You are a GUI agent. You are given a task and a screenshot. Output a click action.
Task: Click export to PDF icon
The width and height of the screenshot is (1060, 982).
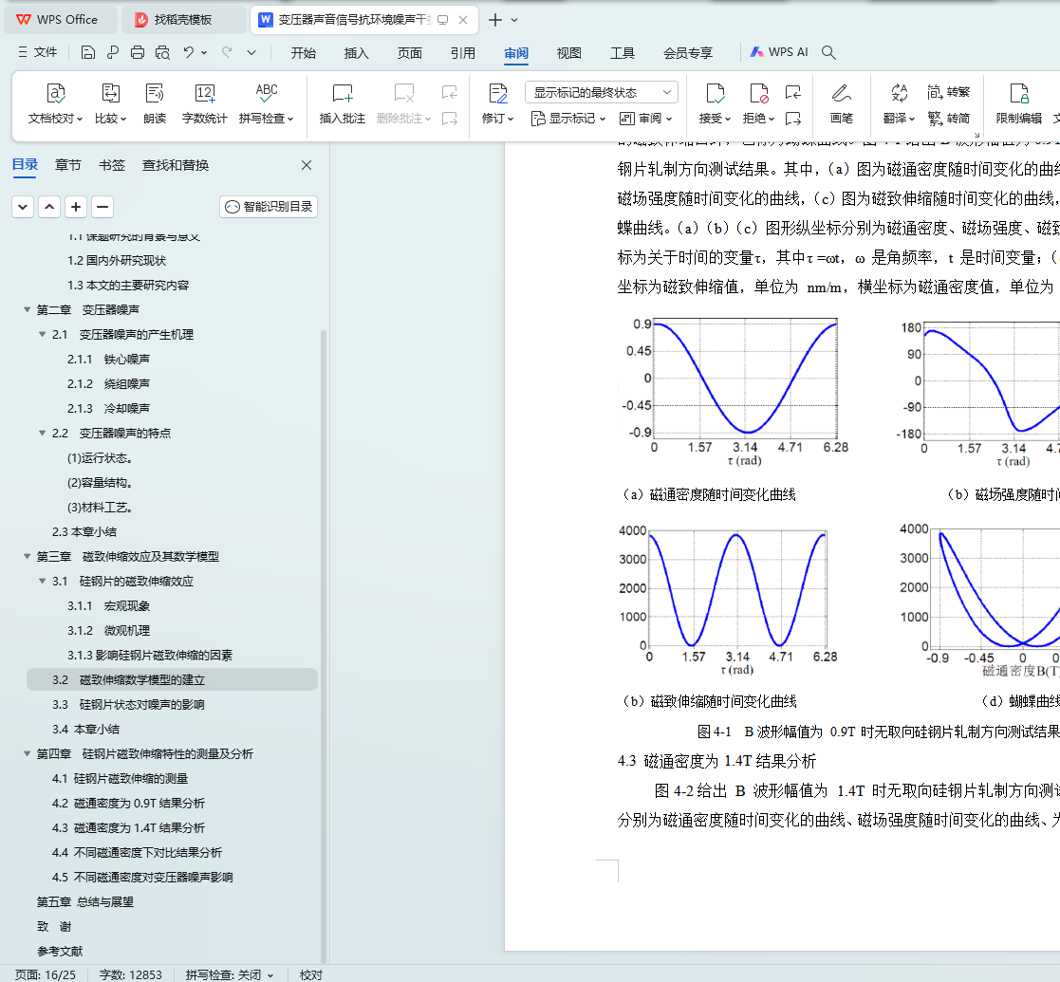[112, 53]
